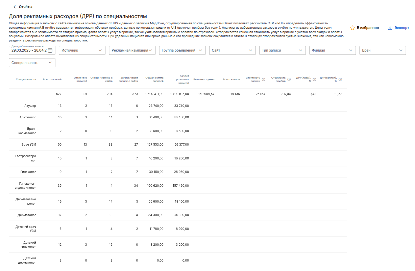Click the Стоимость записи header text

point(253,80)
